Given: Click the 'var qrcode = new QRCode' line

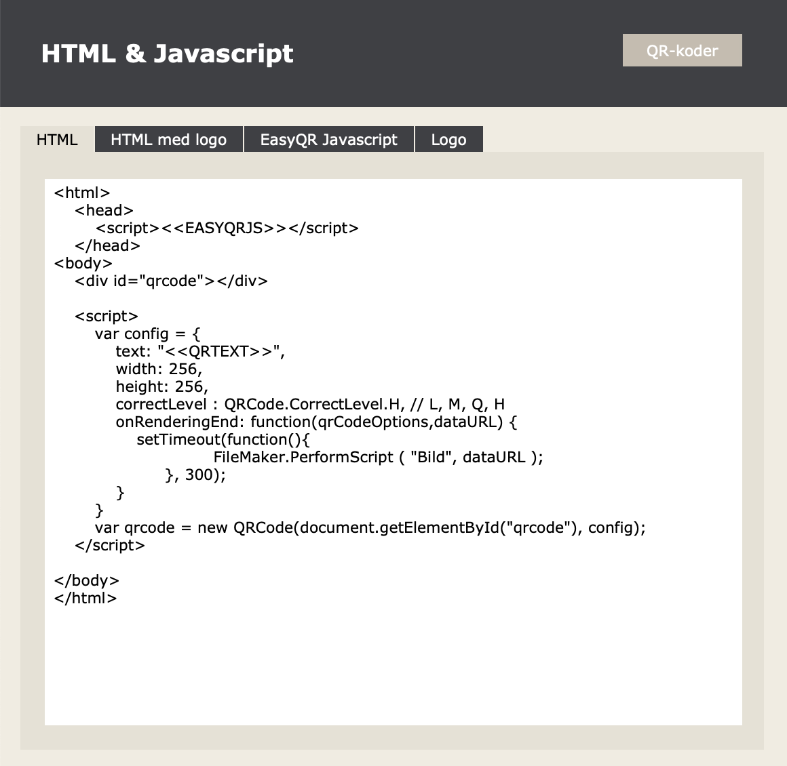Looking at the screenshot, I should (x=370, y=527).
